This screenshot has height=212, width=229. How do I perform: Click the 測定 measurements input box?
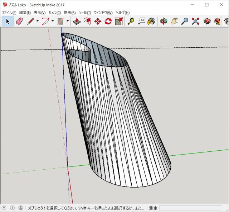[x=190, y=208]
